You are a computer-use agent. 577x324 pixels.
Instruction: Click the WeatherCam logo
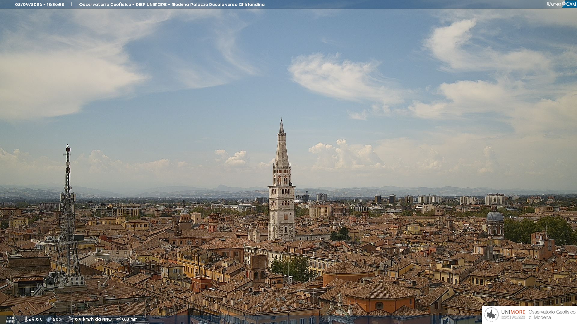[x=561, y=4]
